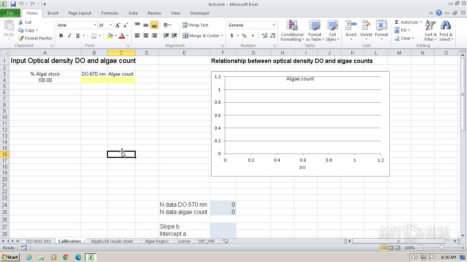Shrink font size with the smaller A icon
Image resolution: width=467 pixels, height=262 pixels.
[x=126, y=25]
